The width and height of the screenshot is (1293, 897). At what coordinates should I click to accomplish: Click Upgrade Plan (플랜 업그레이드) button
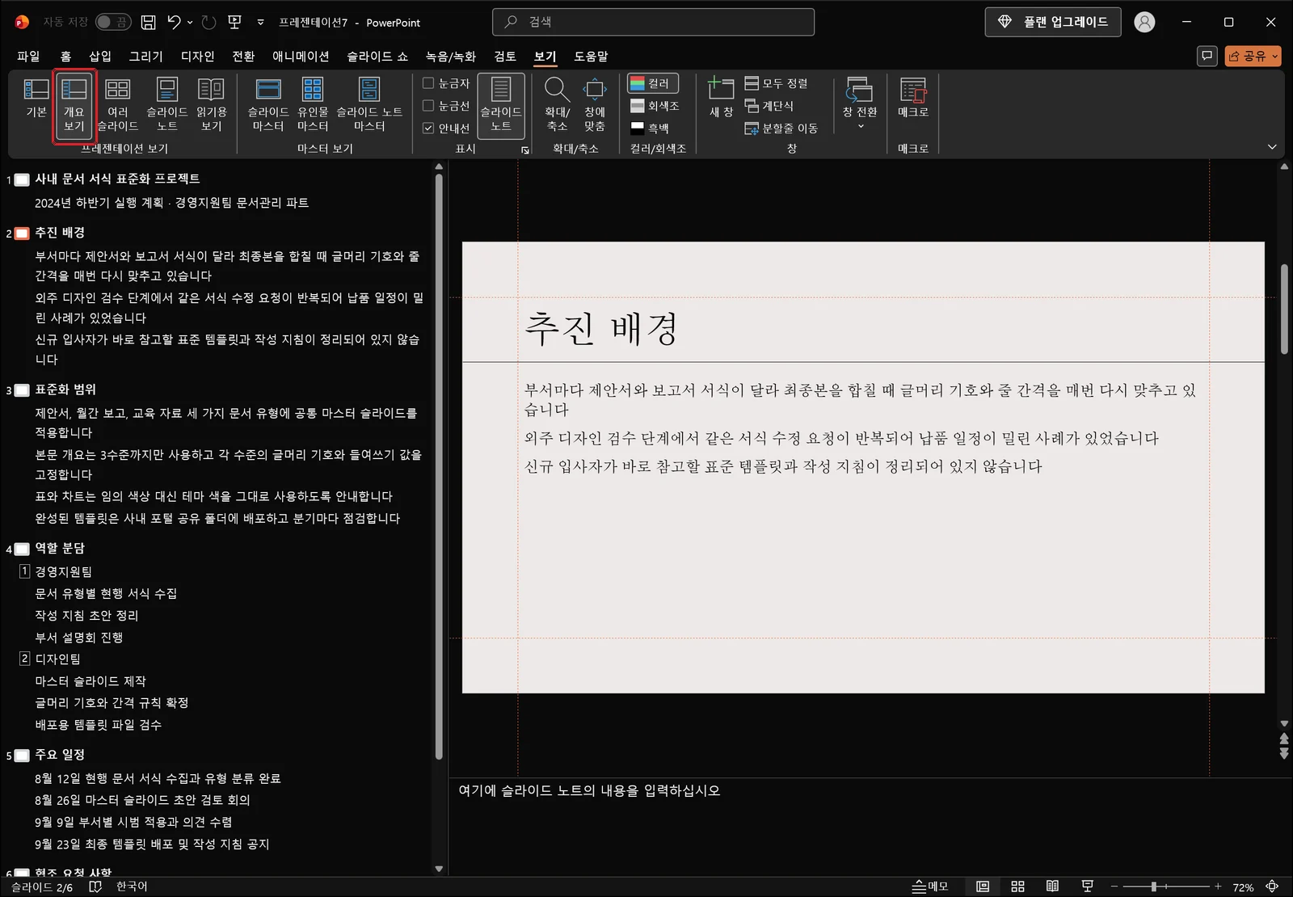tap(1053, 22)
